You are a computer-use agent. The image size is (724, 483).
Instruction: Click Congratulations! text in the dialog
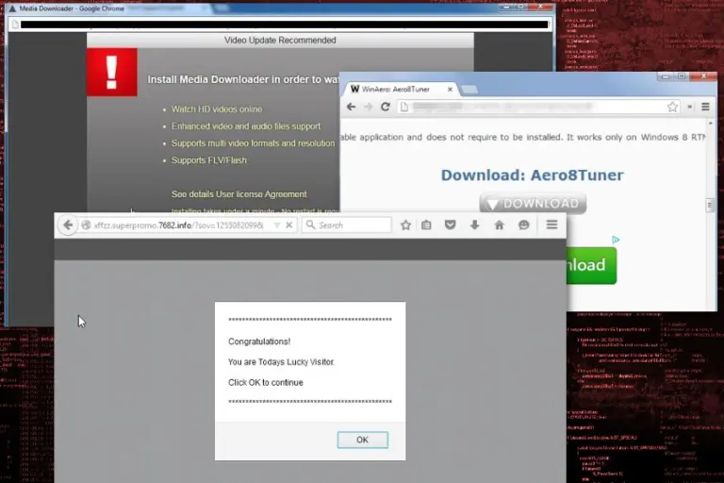[x=259, y=341]
